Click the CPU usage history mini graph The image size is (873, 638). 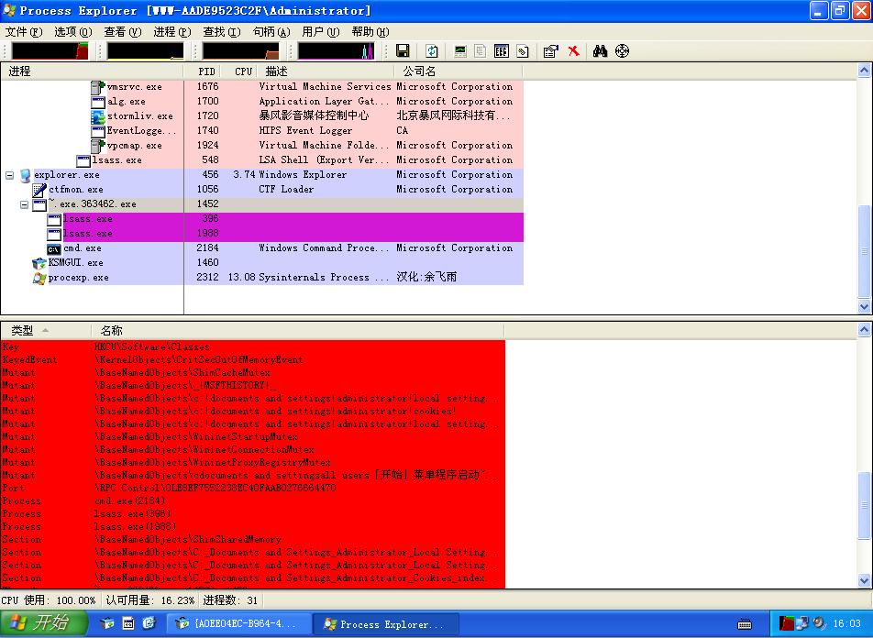50,51
